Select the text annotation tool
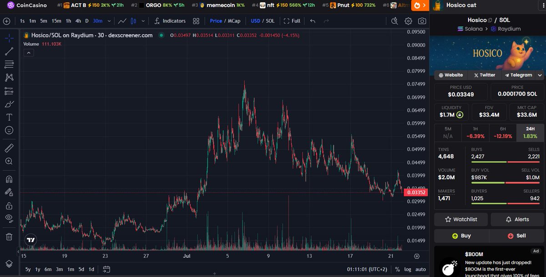This screenshot has width=546, height=277. pos(9,117)
